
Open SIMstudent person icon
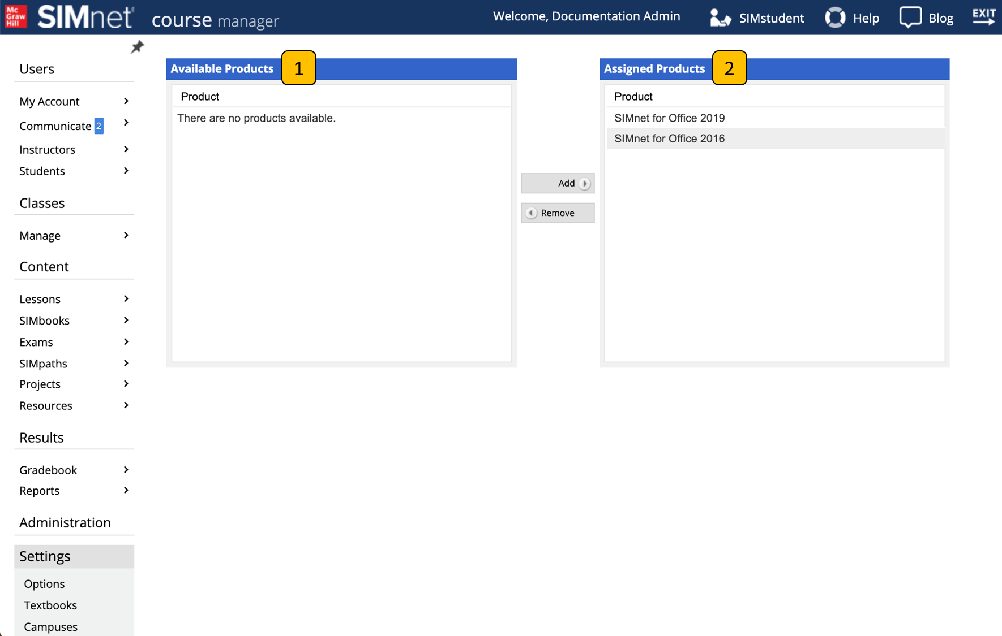click(x=720, y=18)
